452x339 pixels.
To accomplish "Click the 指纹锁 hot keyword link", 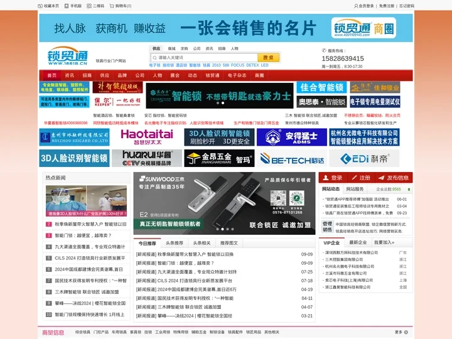I will pos(168,65).
